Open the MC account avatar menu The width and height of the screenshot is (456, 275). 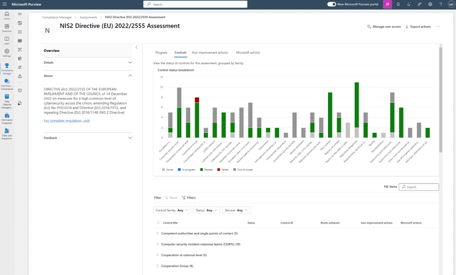point(451,5)
